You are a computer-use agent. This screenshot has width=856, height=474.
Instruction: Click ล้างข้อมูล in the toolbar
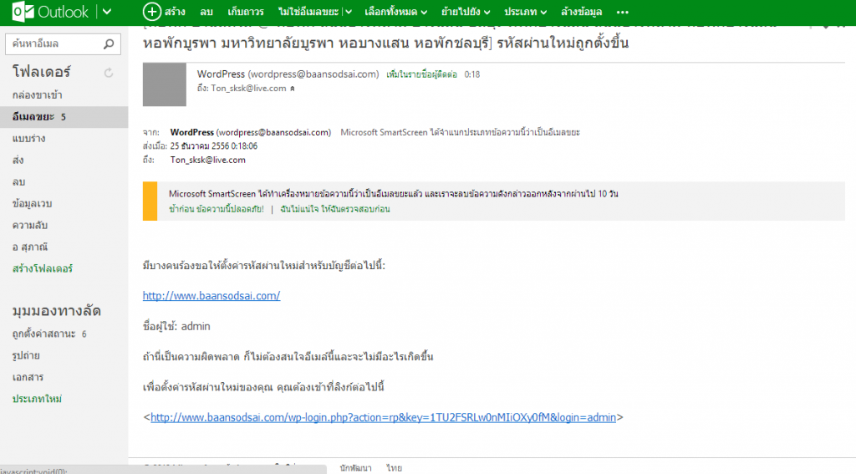pyautogui.click(x=582, y=12)
